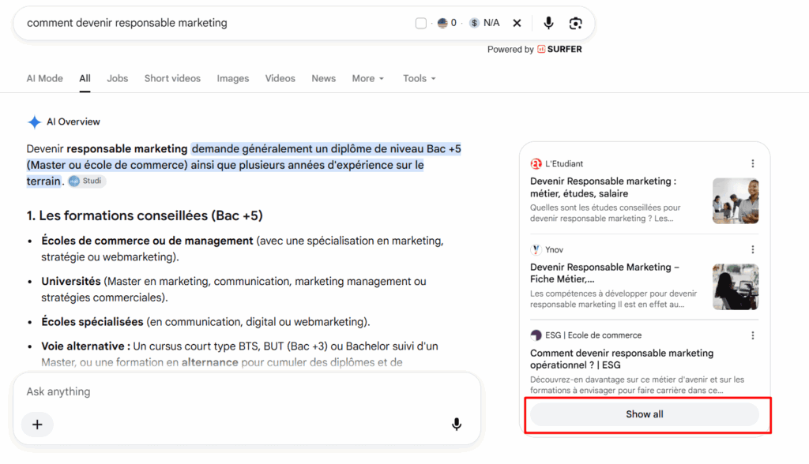Open ESG responsable marketing opérationnel article
The height and width of the screenshot is (464, 809).
[622, 359]
